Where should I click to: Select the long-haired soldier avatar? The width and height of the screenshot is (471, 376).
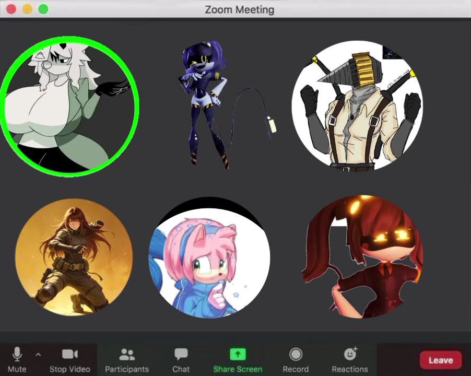click(74, 257)
